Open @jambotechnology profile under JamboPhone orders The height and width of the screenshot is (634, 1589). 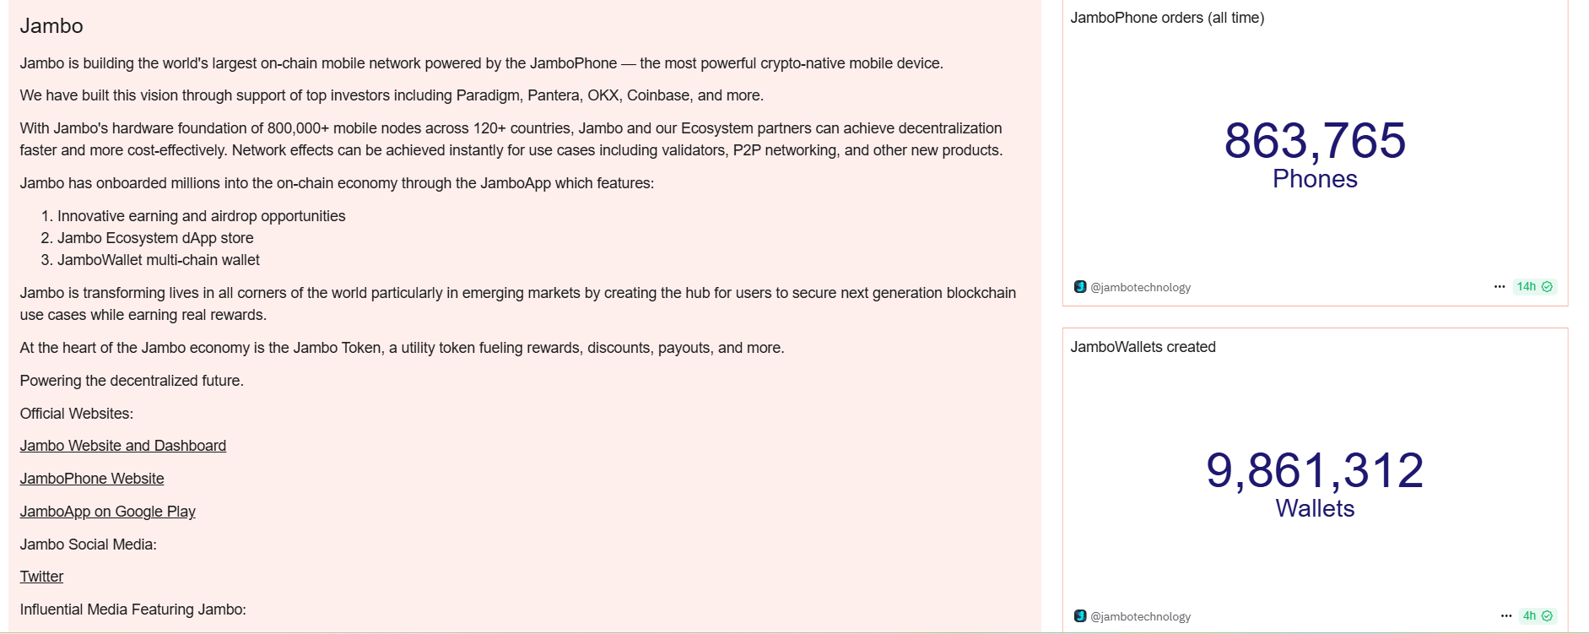[x=1141, y=288]
